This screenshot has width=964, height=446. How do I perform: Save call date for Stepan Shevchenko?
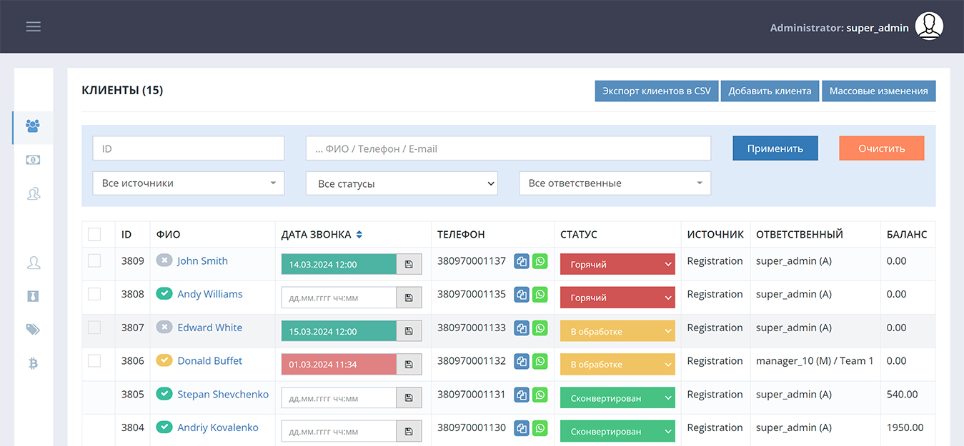point(409,397)
